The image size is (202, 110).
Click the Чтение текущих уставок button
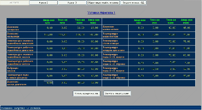click(86, 93)
